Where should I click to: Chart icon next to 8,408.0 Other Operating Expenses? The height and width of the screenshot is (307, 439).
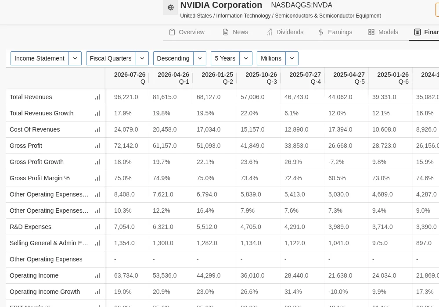[x=97, y=194]
